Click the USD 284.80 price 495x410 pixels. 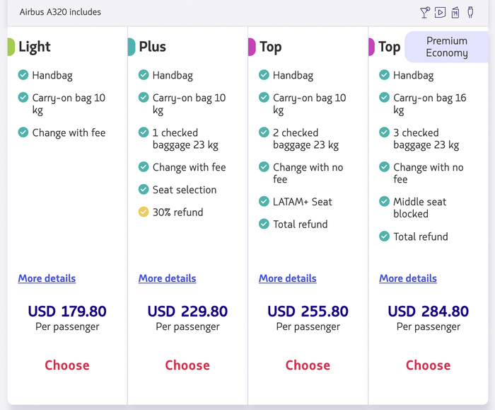428,312
